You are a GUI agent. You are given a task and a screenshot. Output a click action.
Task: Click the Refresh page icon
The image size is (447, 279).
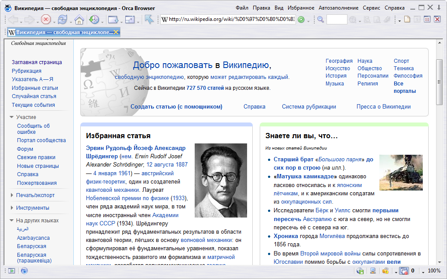[62, 19]
